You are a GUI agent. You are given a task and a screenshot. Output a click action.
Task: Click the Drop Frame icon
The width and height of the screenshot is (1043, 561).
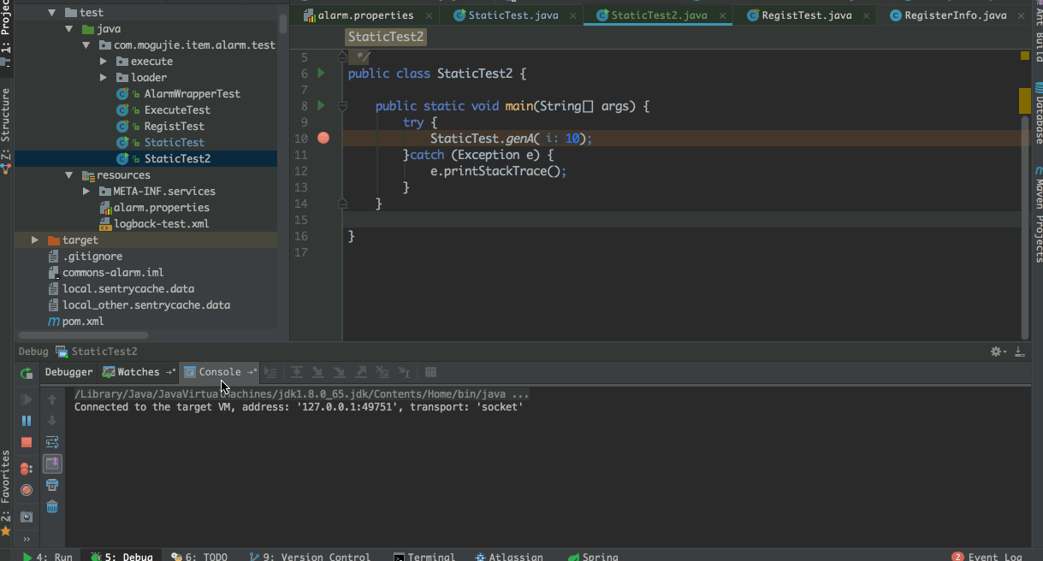click(x=382, y=372)
